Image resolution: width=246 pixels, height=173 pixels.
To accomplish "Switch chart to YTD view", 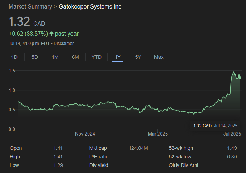I will (x=97, y=57).
